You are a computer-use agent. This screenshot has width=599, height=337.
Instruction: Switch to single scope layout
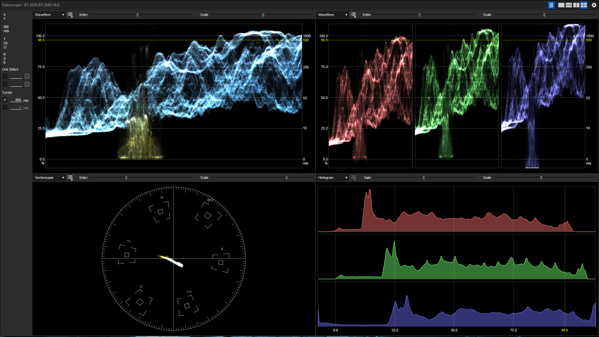tap(561, 5)
